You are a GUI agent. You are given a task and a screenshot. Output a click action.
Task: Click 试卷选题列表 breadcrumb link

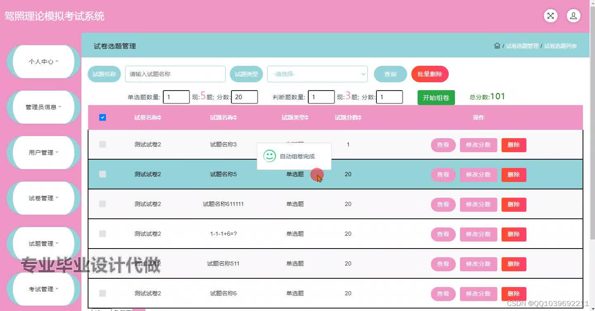click(x=560, y=46)
